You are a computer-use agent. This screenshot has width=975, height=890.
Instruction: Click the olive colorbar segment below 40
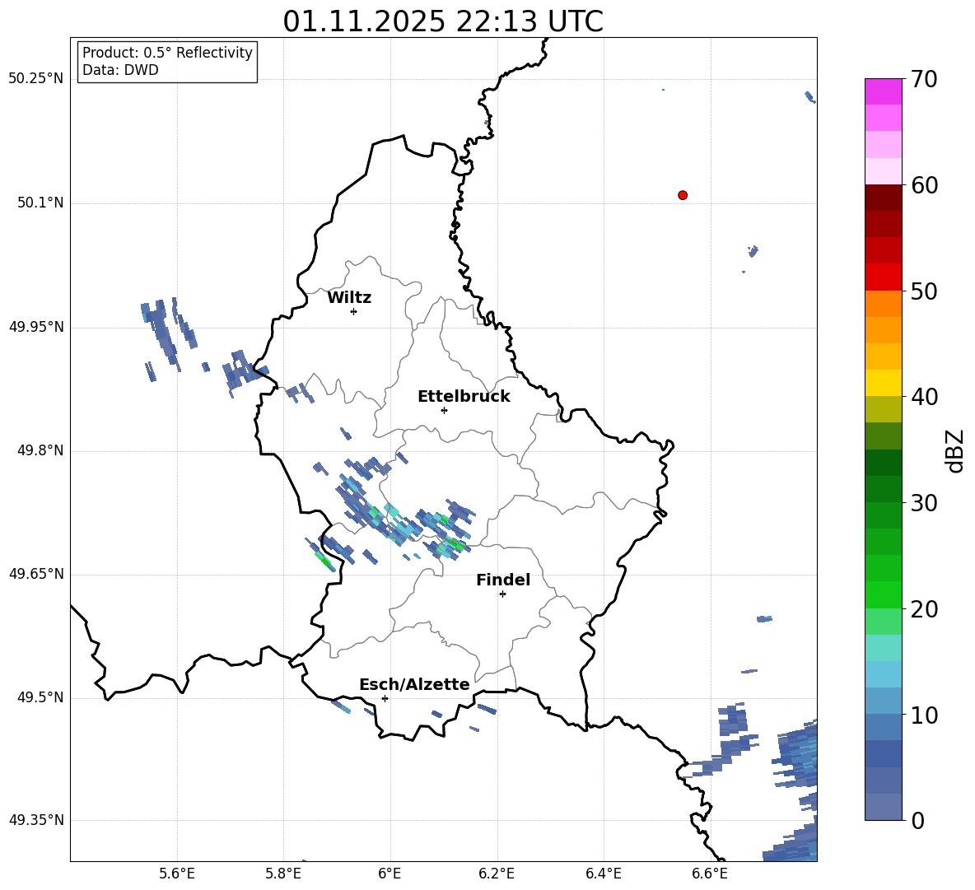coord(883,409)
